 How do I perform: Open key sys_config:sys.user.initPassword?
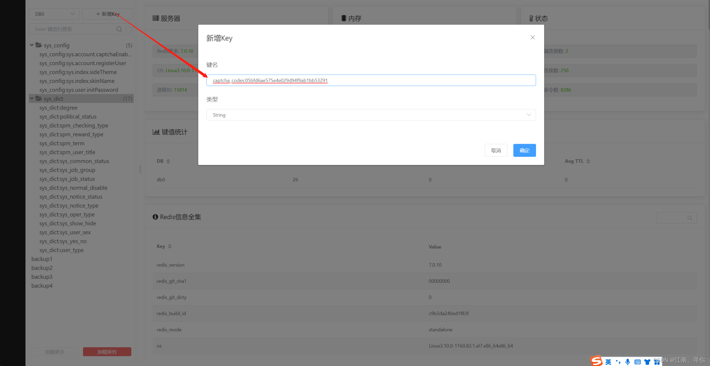[x=79, y=90]
